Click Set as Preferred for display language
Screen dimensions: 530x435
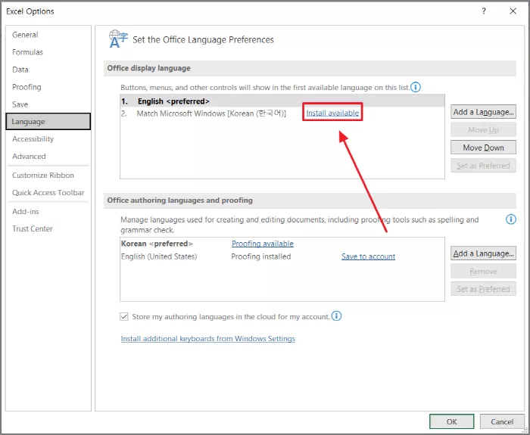[483, 166]
